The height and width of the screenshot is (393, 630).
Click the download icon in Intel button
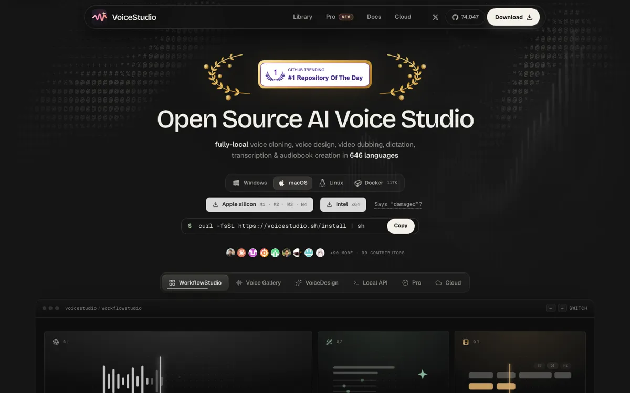point(329,204)
